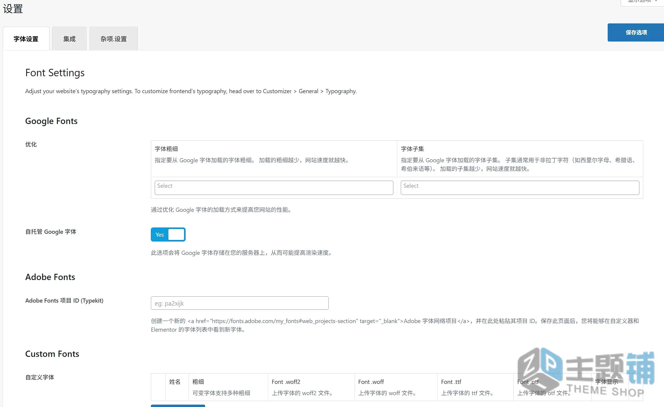Image resolution: width=664 pixels, height=407 pixels.
Task: Click the Adobe Fonts section heading
Action: point(50,277)
